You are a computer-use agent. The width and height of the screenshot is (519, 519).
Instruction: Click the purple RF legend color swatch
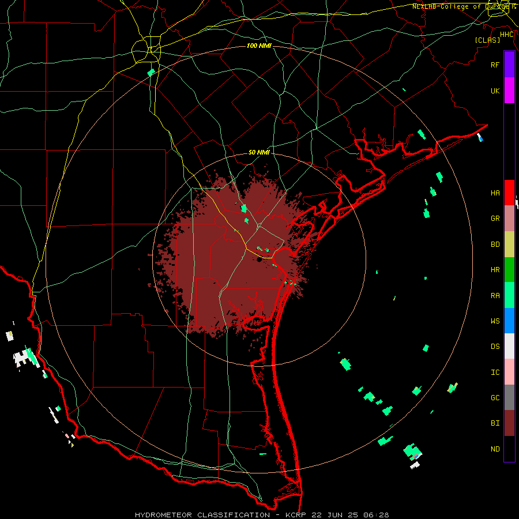(x=509, y=65)
